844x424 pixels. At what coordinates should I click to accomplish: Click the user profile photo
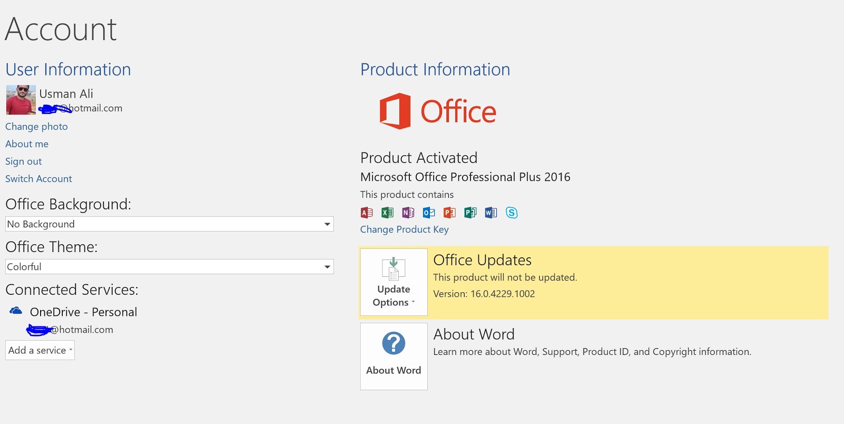[x=21, y=100]
